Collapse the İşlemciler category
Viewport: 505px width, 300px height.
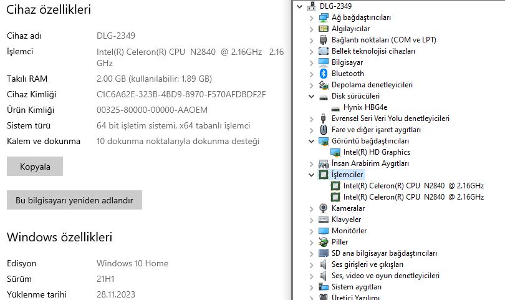tap(312, 175)
